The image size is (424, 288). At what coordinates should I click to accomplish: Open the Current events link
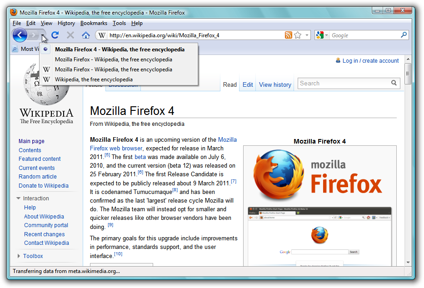click(x=36, y=168)
